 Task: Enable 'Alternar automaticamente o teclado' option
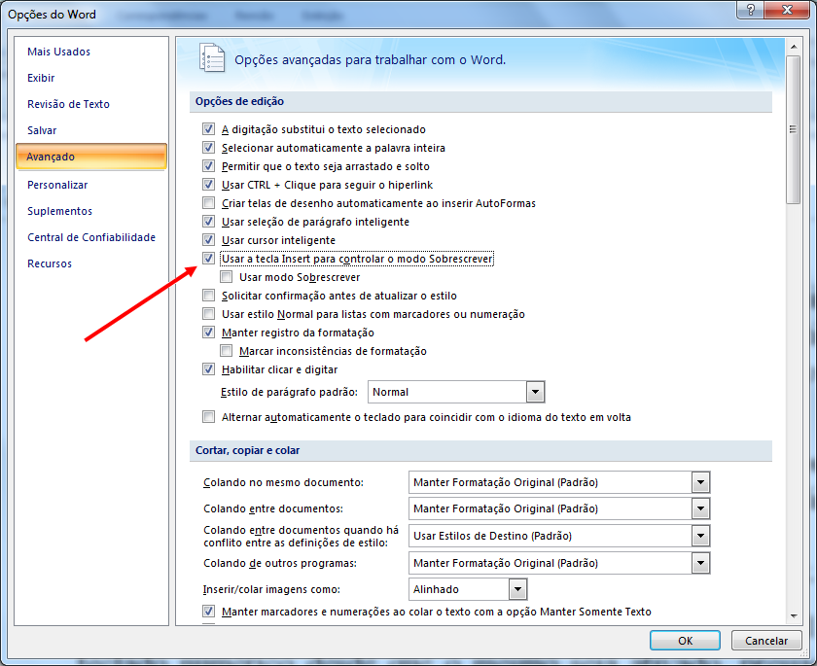(208, 416)
